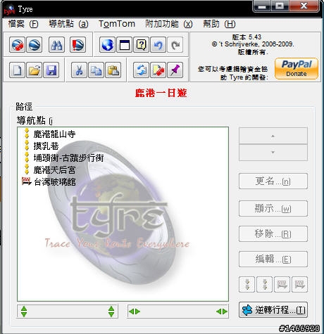Open the Google Earth globe icon

pyautogui.click(x=35, y=44)
